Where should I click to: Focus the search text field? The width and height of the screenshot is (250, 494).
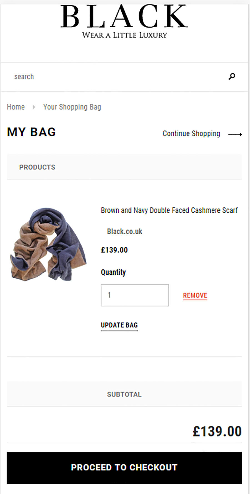pos(117,77)
